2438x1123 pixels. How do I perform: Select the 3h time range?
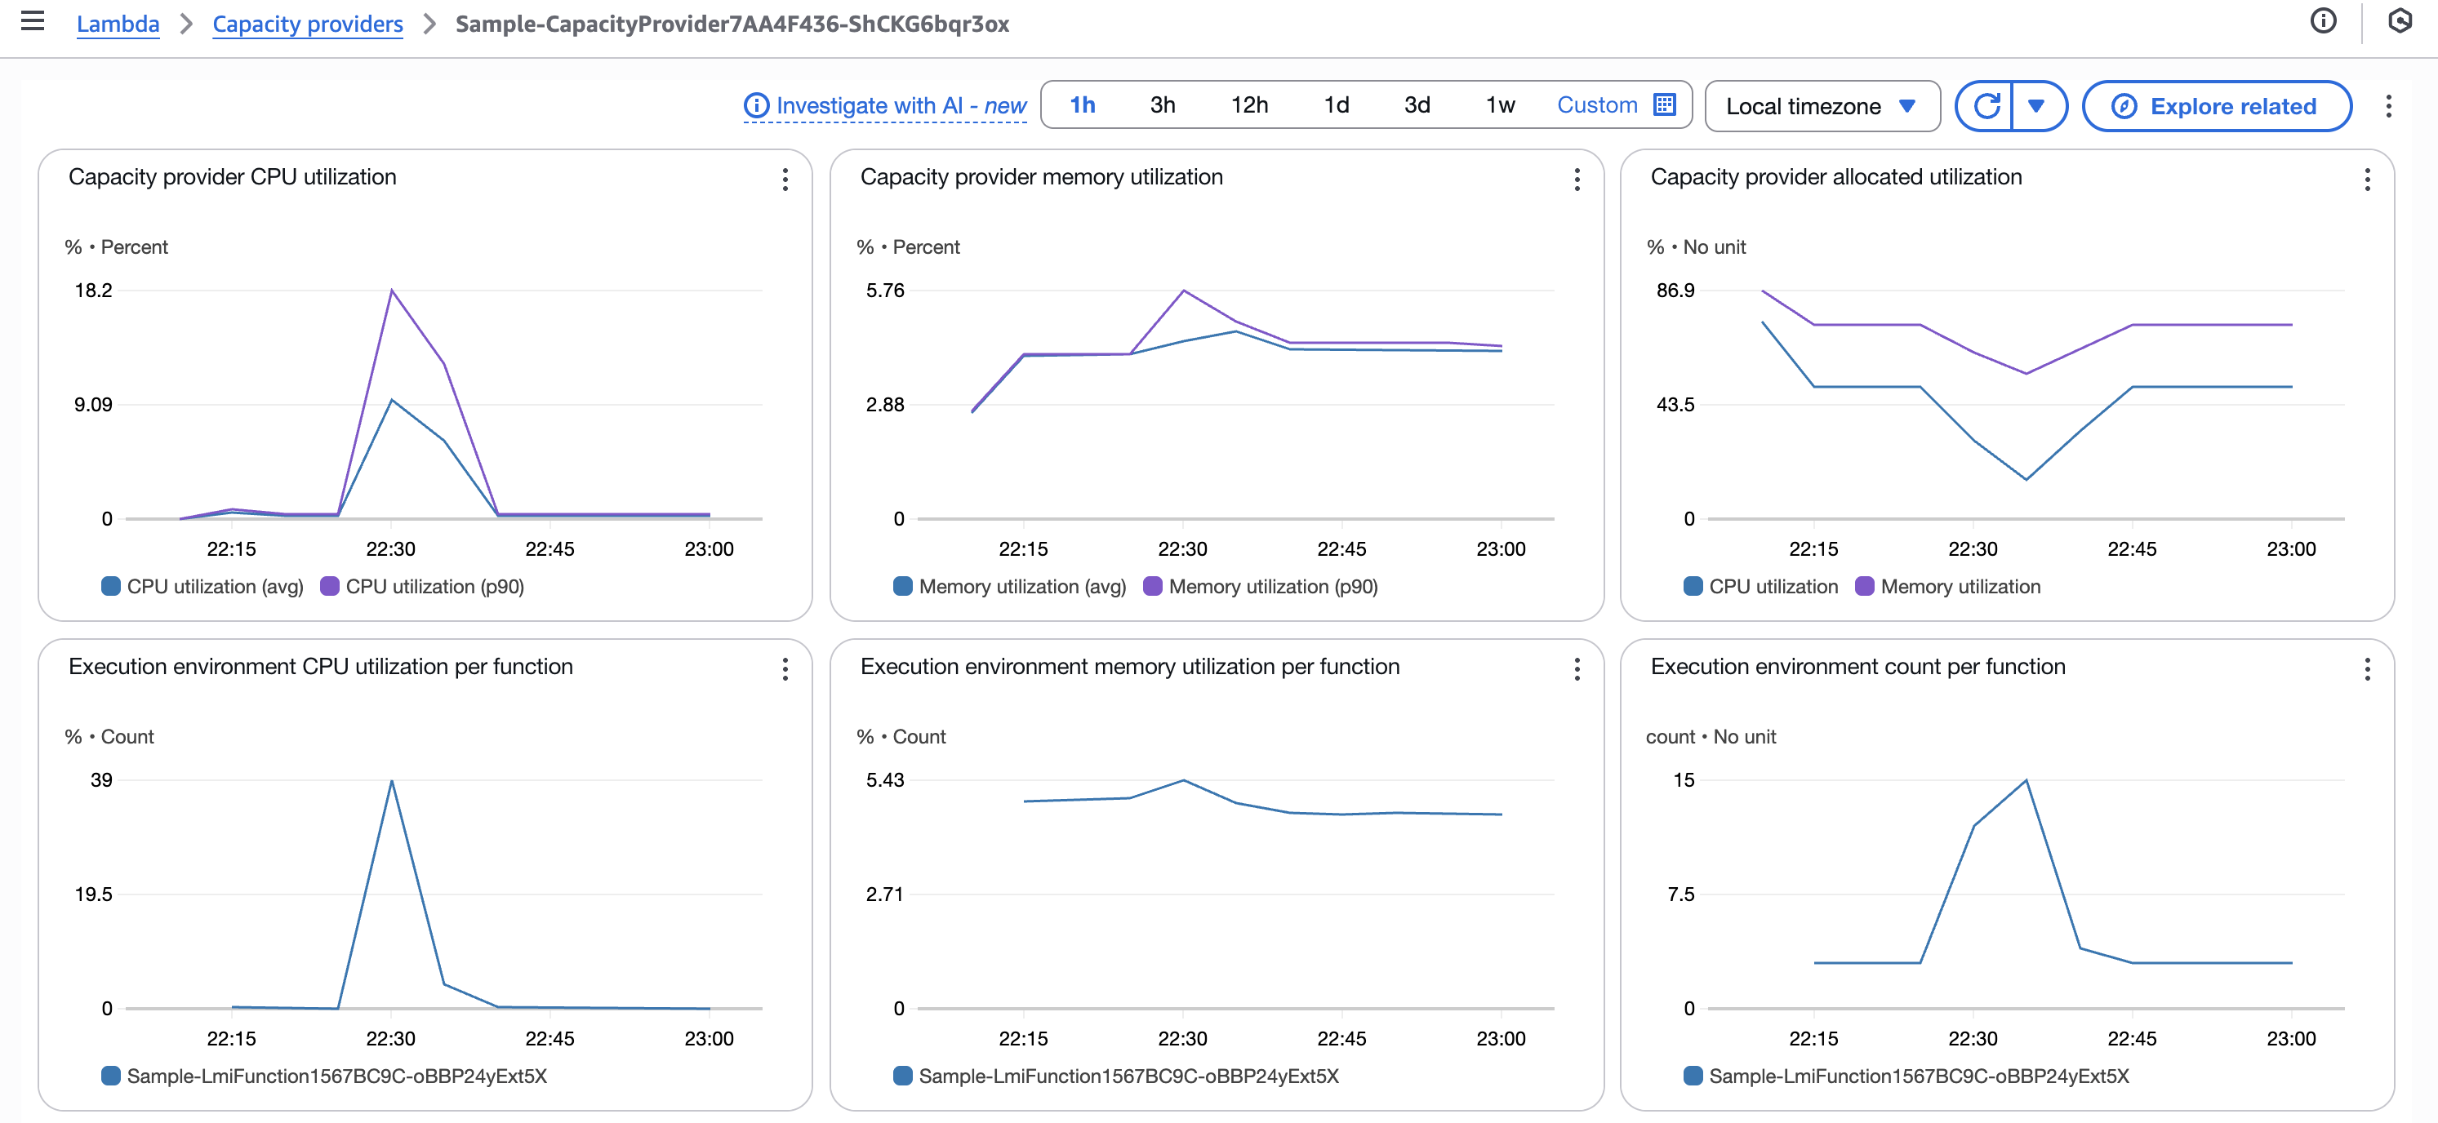1162,105
